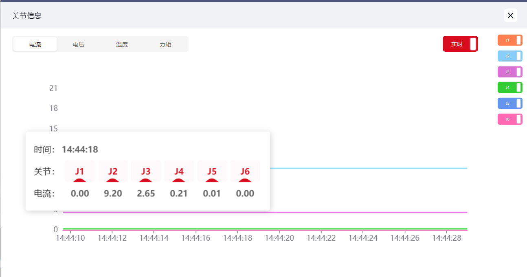Click the J6 badge in the tooltip

click(245, 171)
